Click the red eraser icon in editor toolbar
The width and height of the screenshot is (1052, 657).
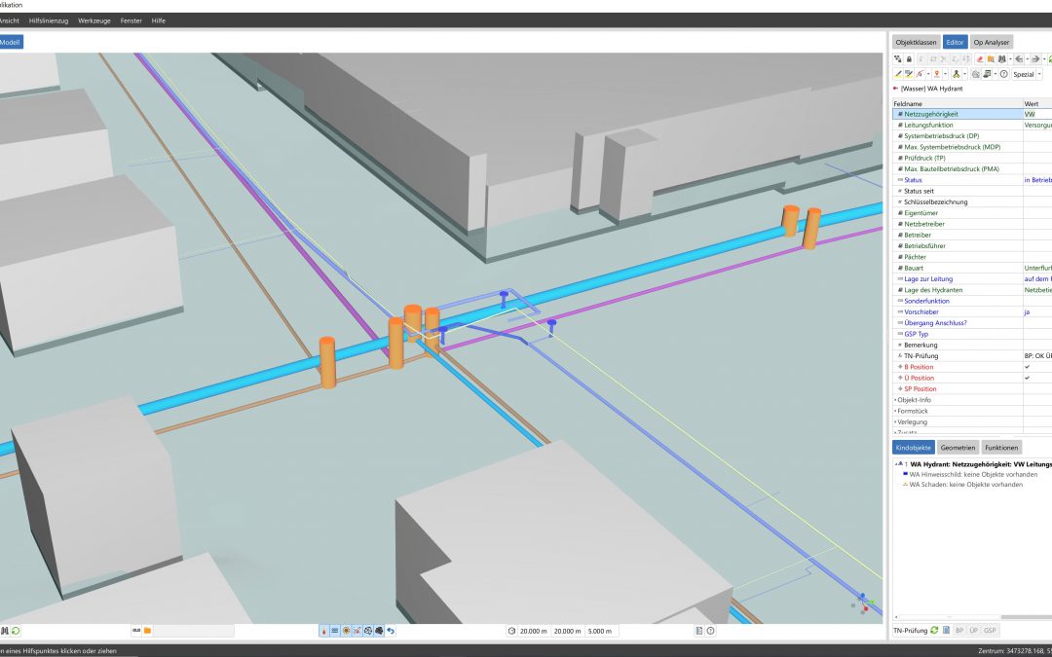pyautogui.click(x=980, y=59)
